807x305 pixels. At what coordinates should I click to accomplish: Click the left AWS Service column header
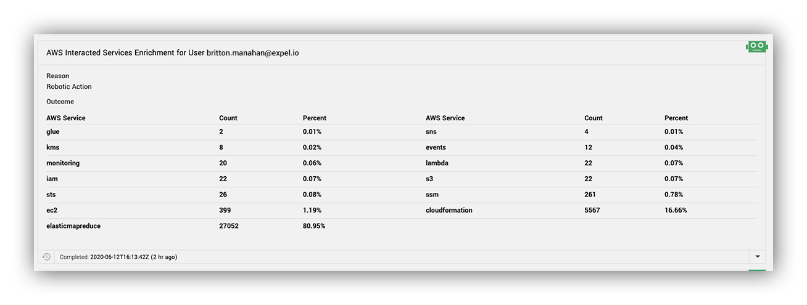(x=66, y=118)
